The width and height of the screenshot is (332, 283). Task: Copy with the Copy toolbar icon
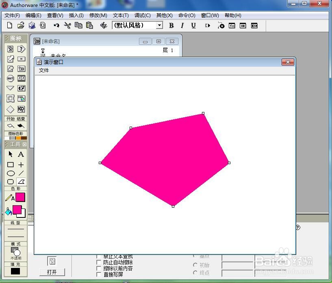tap(78, 26)
